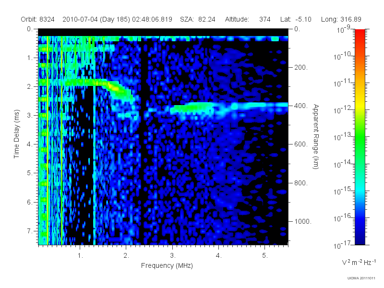Click the '10^-12' color scale label
Screen dimensions: 384x288
click(x=343, y=110)
